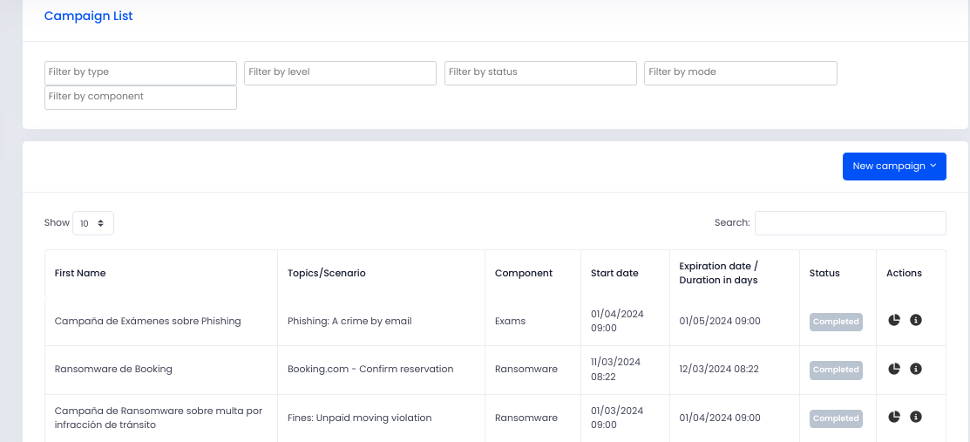
Task: Sort by the Component column header
Action: 524,273
